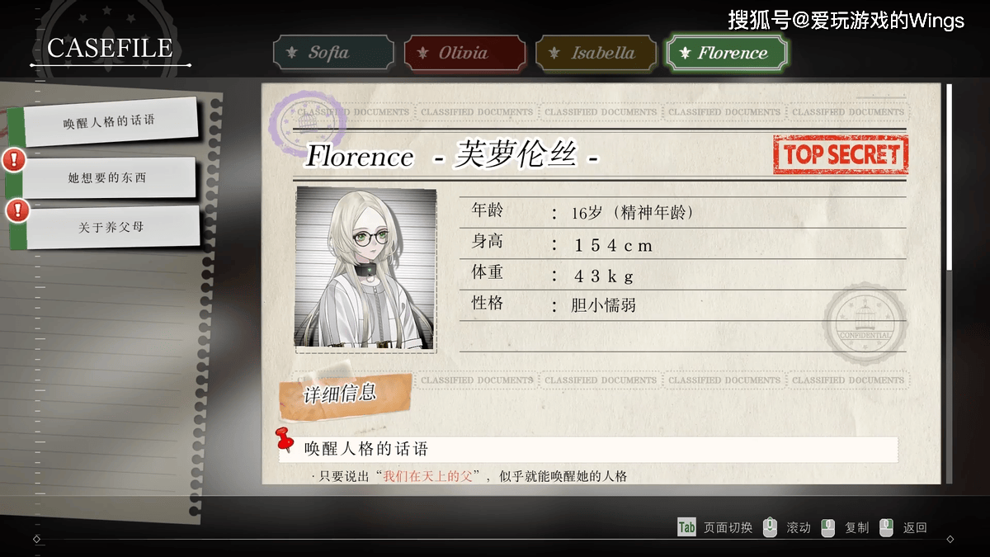Click red alert icon beside 关于养父母

18,210
